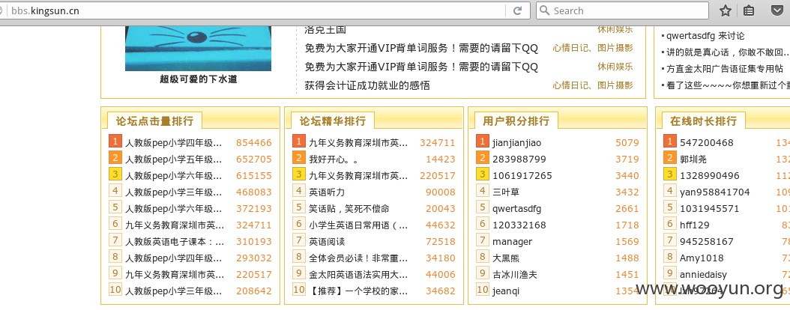Screen dimensions: 790x310
Task: Click the Pocket icon in toolbar
Action: [x=777, y=10]
